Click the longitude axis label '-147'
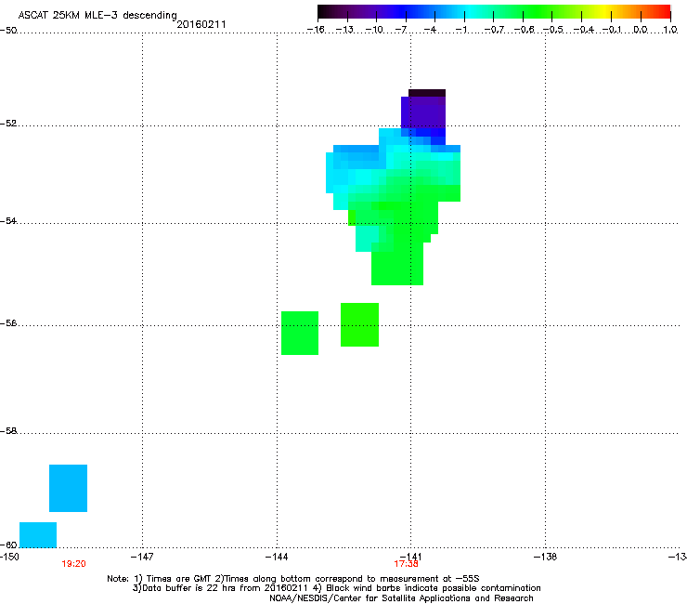Viewport: 687px width, 604px height. click(x=142, y=557)
